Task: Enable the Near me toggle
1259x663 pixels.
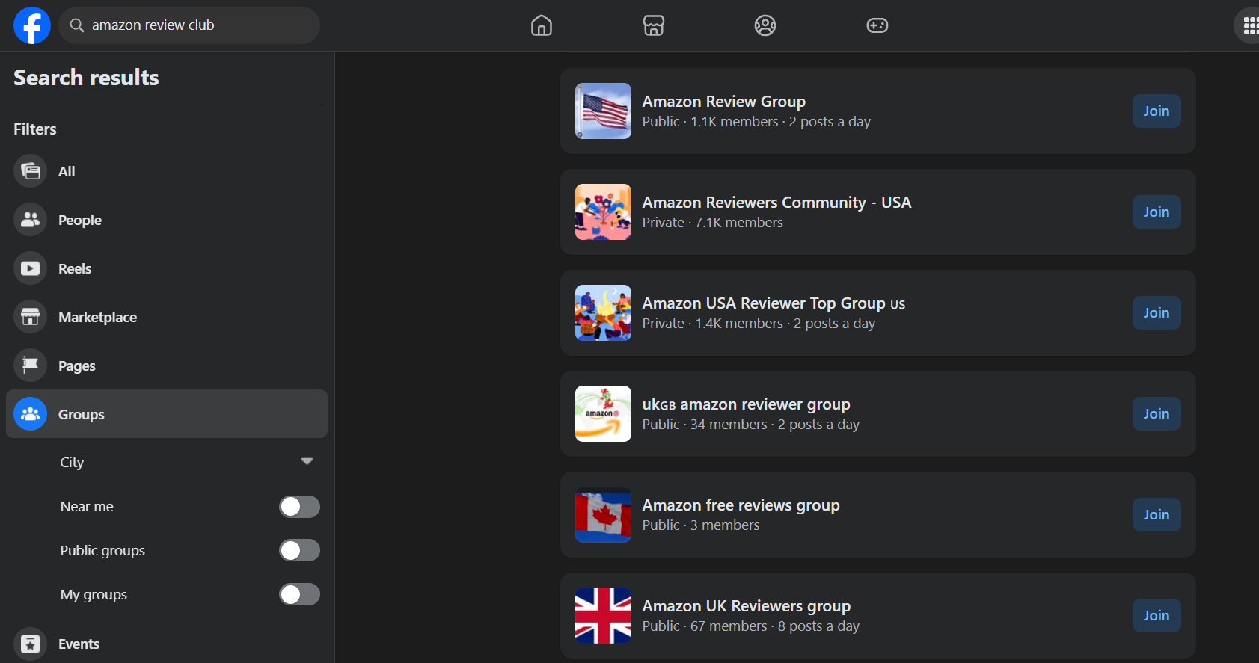Action: click(299, 507)
